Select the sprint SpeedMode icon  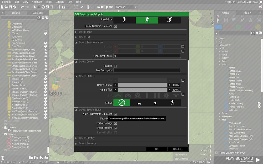pyautogui.click(x=169, y=20)
